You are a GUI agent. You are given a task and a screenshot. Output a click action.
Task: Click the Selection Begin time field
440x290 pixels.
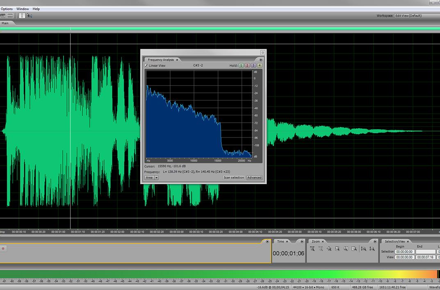tap(405, 252)
